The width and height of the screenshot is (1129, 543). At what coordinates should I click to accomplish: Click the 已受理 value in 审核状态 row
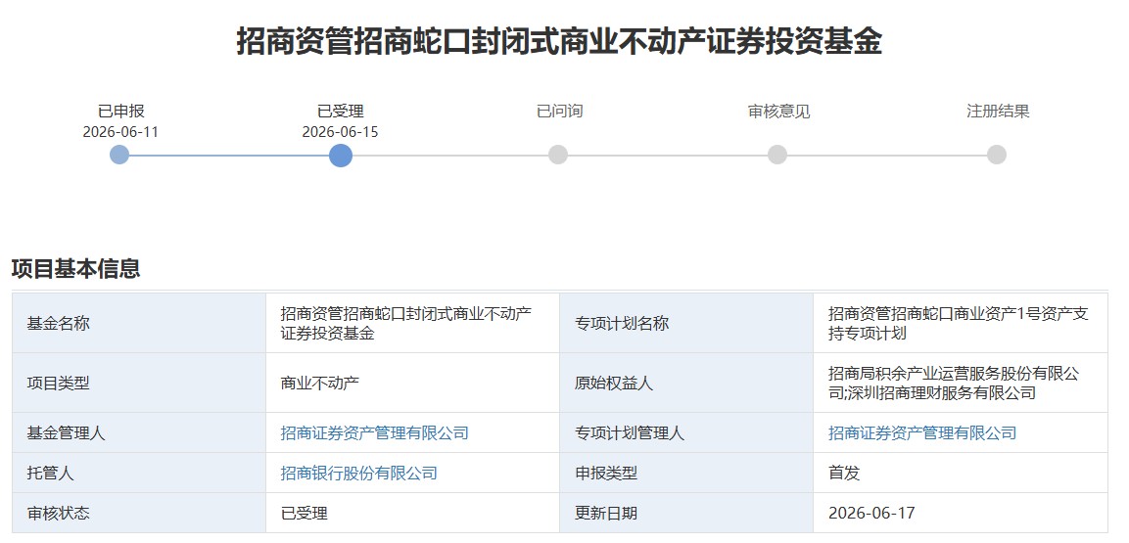[304, 513]
